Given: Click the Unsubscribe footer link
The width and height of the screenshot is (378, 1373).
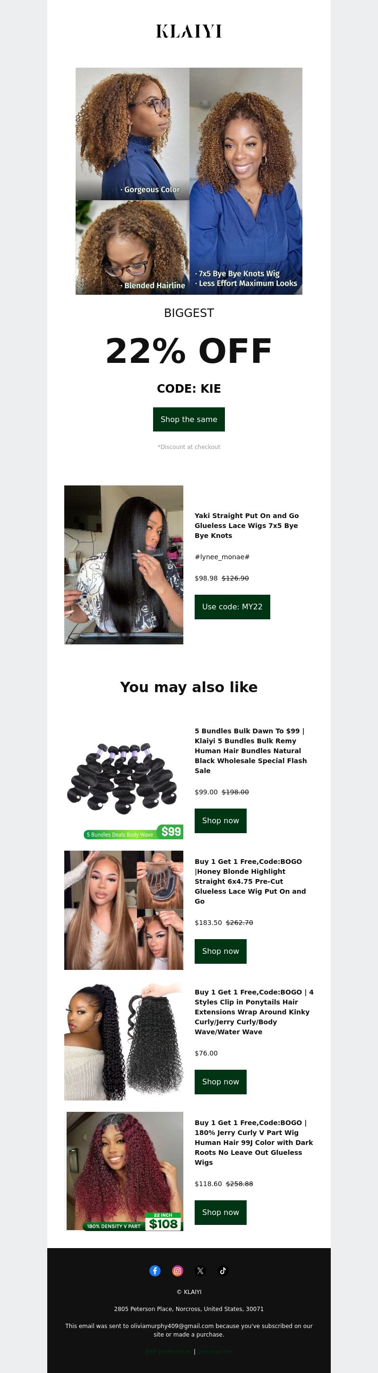Looking at the screenshot, I should pos(215,1351).
